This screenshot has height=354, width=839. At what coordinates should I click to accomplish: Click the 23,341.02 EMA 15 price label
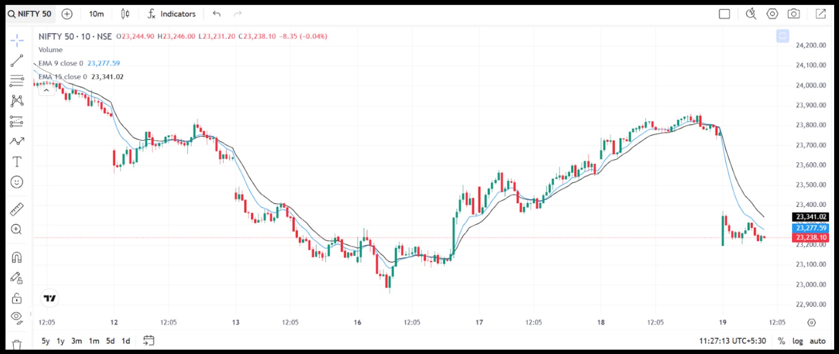(x=810, y=217)
